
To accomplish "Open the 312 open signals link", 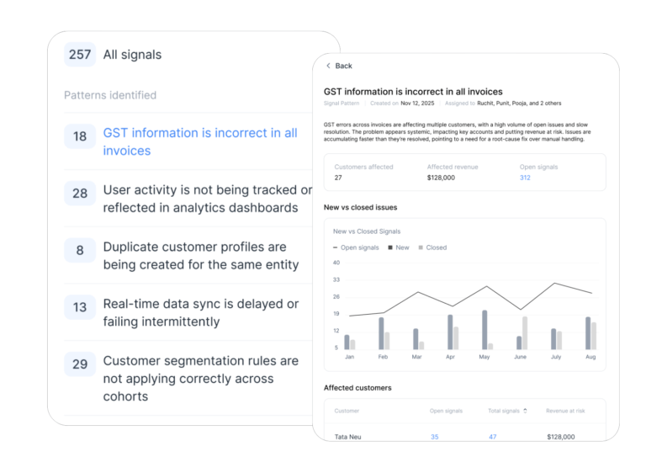I will click(525, 178).
